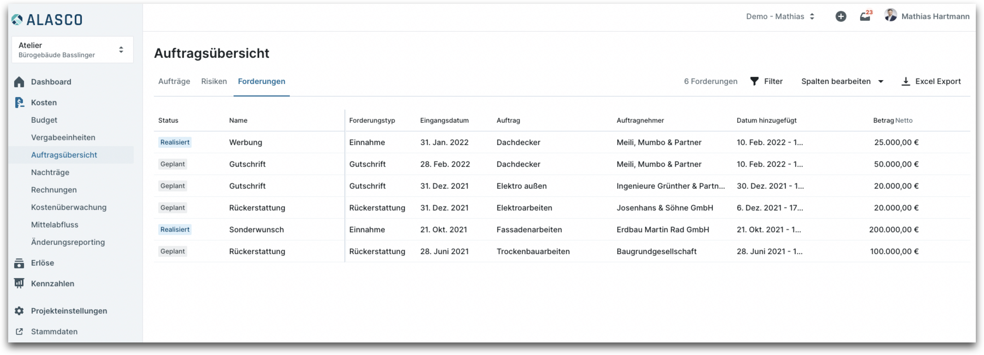Click the Trockenbauarbeiten order cell

533,252
